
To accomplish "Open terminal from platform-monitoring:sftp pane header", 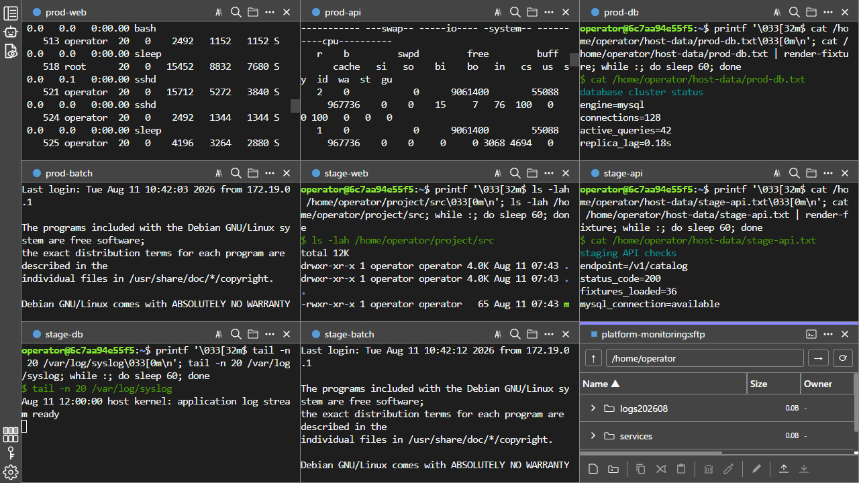I will tap(811, 334).
